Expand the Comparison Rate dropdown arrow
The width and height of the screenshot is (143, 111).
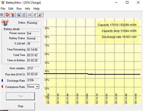[x=37, y=87]
